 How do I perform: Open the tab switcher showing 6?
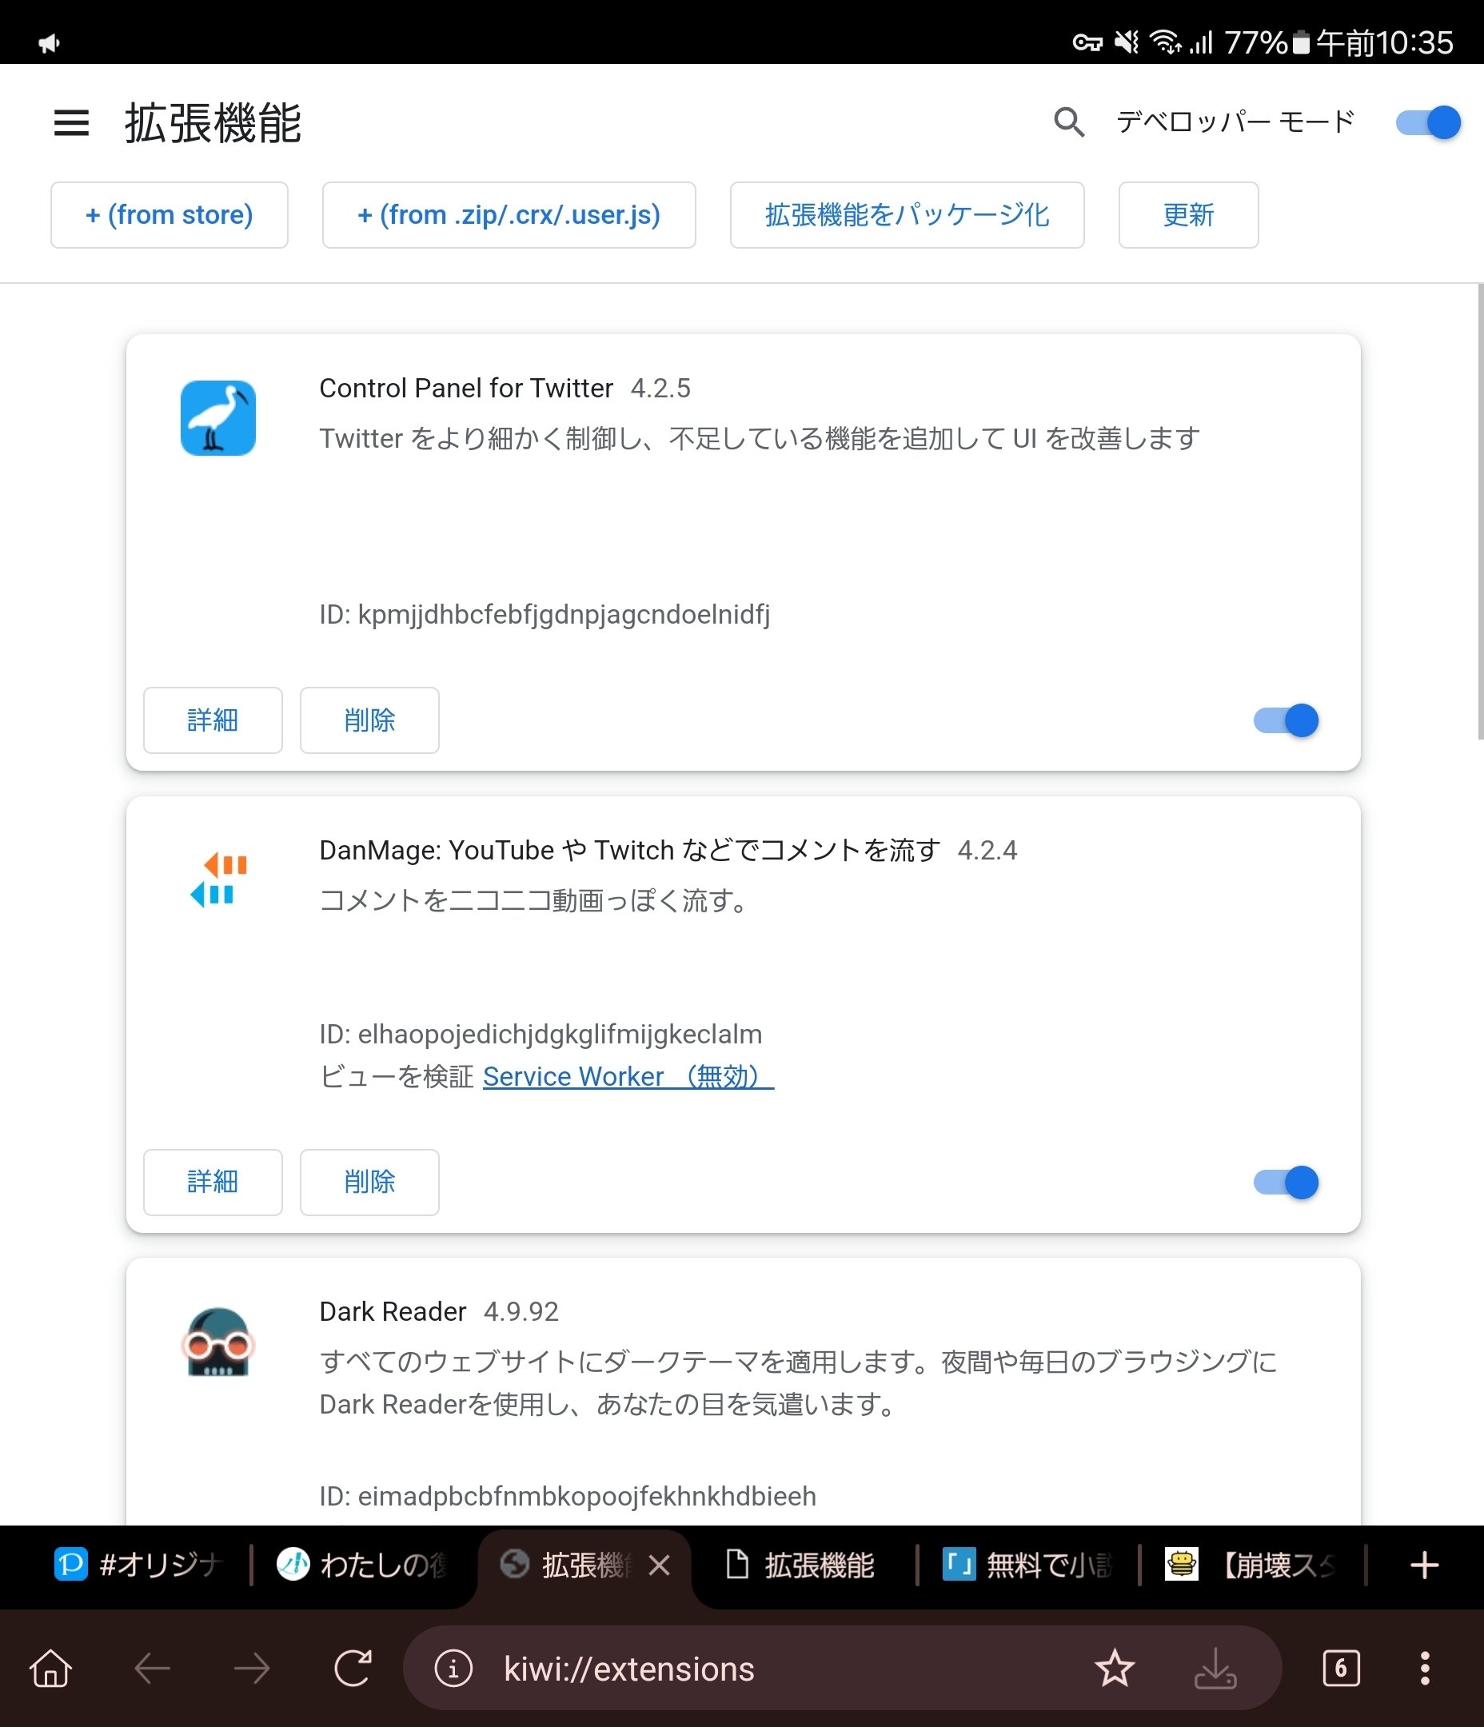point(1342,1669)
